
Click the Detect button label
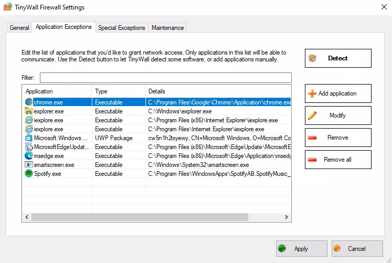pos(337,58)
